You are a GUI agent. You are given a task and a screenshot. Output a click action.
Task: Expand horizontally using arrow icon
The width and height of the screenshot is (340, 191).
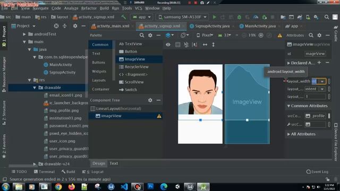pyautogui.click(x=205, y=45)
